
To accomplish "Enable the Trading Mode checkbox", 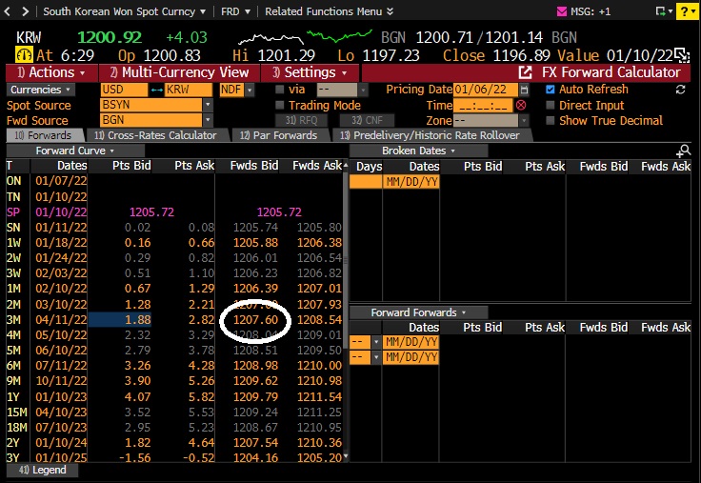I will [280, 105].
